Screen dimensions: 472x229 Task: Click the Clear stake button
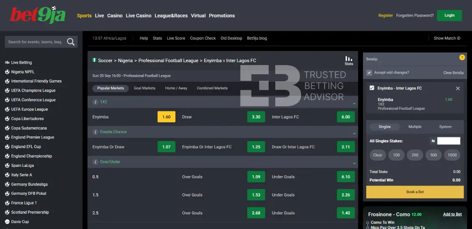378,155
